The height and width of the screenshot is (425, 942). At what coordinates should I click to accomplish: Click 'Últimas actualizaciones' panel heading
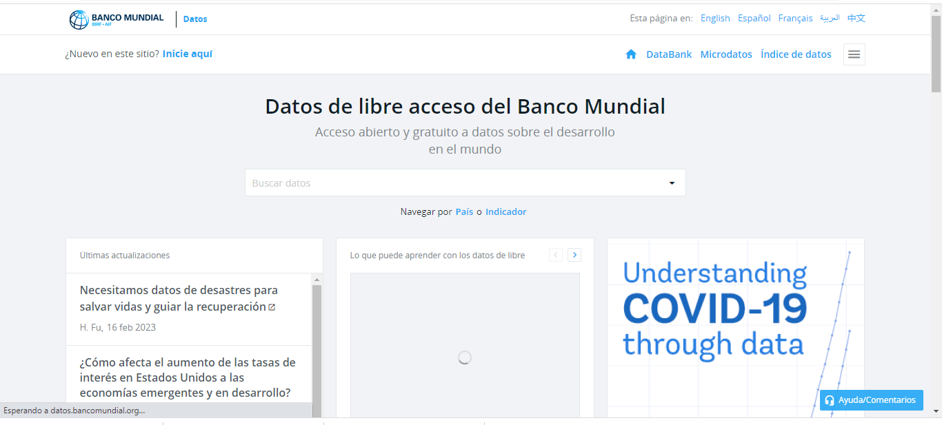pos(125,256)
